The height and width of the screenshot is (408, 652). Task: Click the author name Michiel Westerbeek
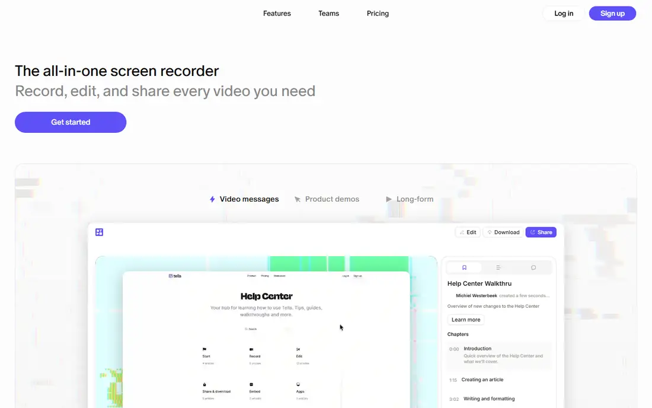pos(477,296)
